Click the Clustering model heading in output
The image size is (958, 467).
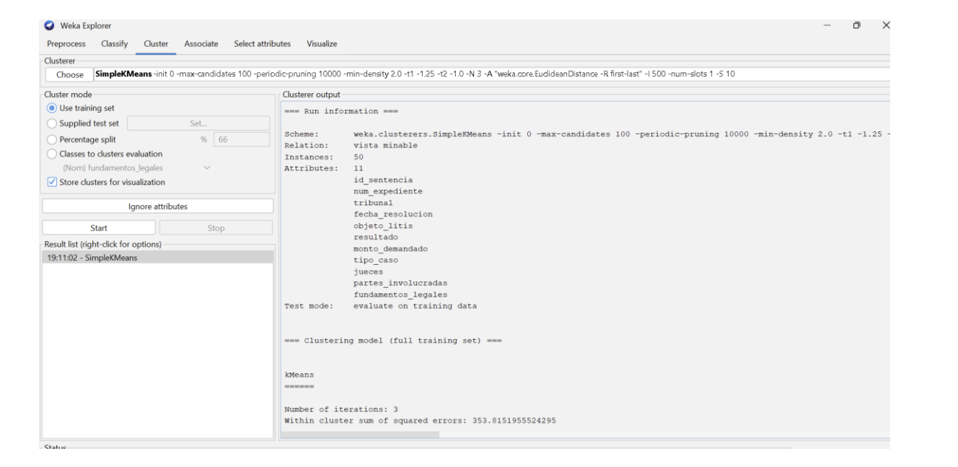[x=393, y=341]
